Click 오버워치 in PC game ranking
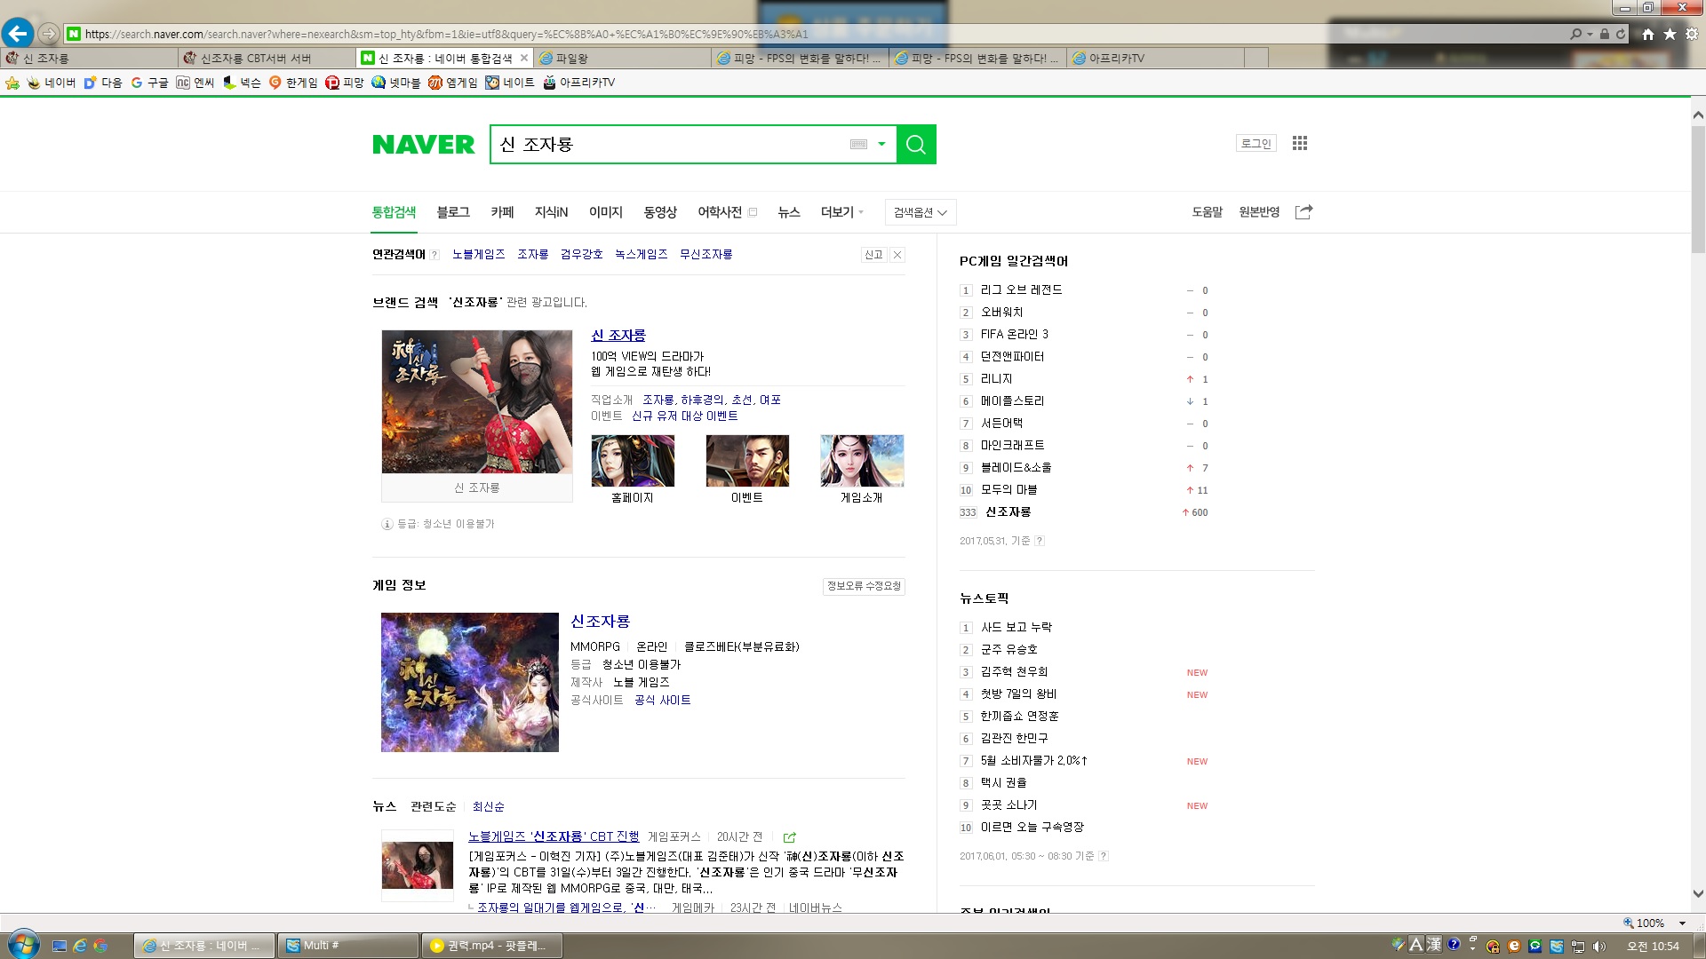 (1001, 312)
